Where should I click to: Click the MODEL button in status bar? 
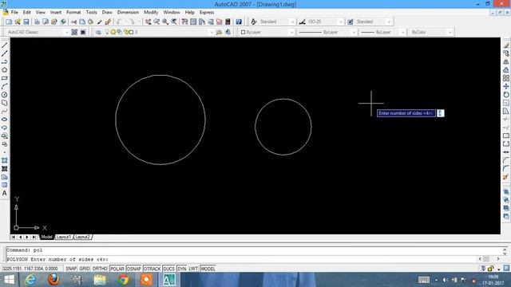click(208, 269)
